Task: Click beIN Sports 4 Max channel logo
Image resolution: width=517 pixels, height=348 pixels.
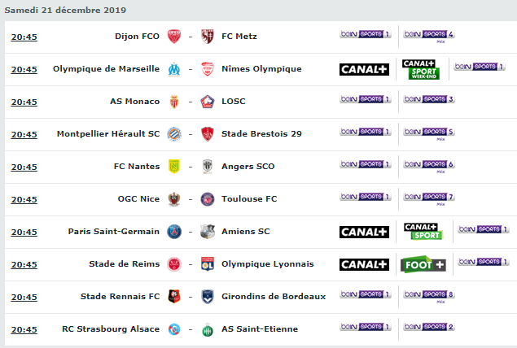Action: [429, 36]
